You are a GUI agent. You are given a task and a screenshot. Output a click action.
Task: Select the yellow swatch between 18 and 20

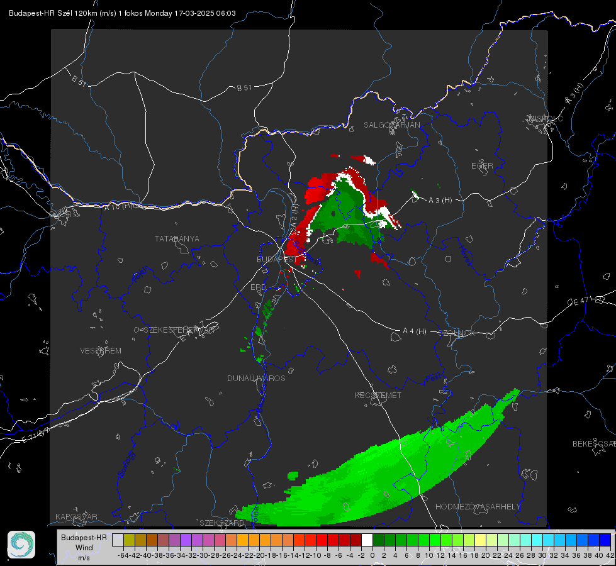(481, 540)
